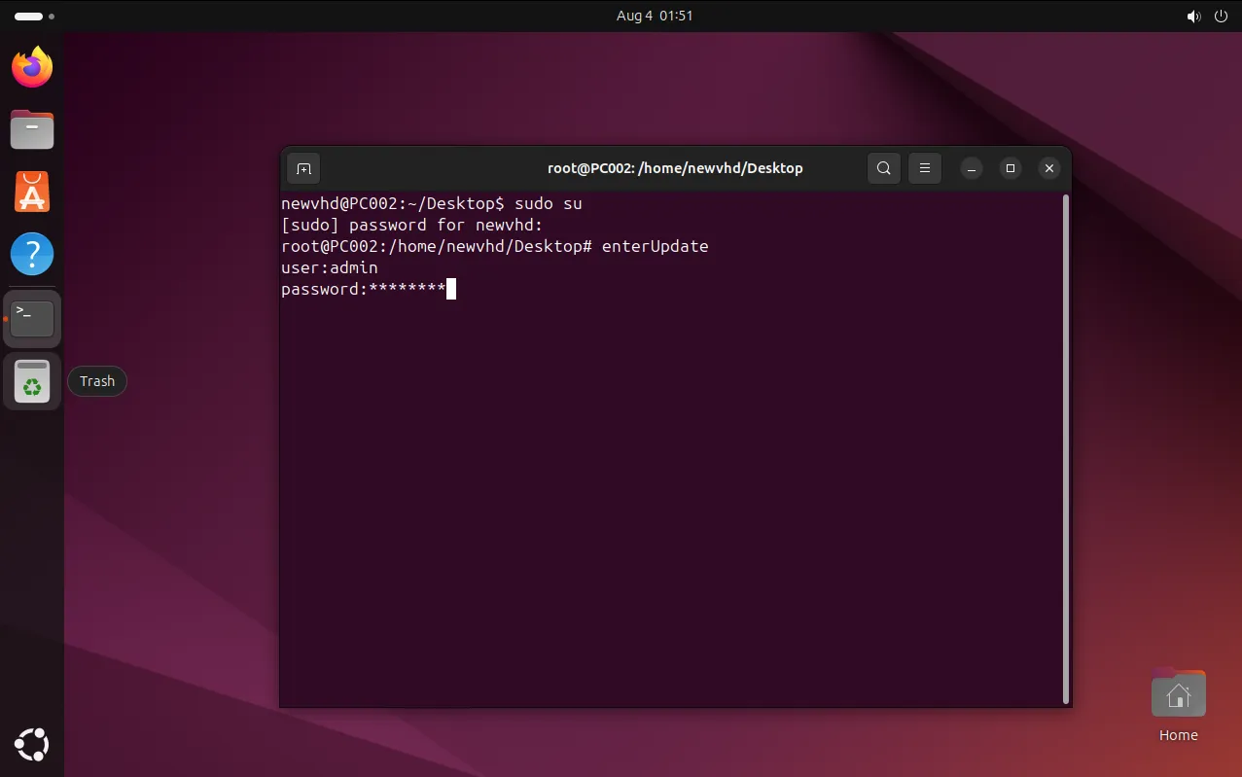Image resolution: width=1242 pixels, height=777 pixels.
Task: Click the 'enterUpdate' command text
Action: coord(656,247)
